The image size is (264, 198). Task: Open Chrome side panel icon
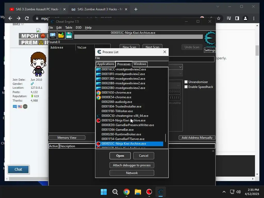237,18
